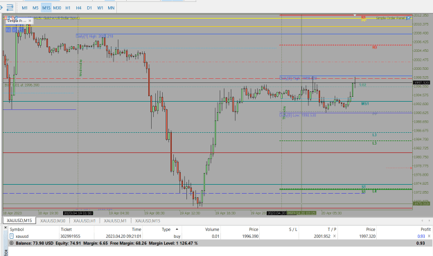Click the Simple Order Panel label
This screenshot has width=433, height=256.
coord(391,18)
